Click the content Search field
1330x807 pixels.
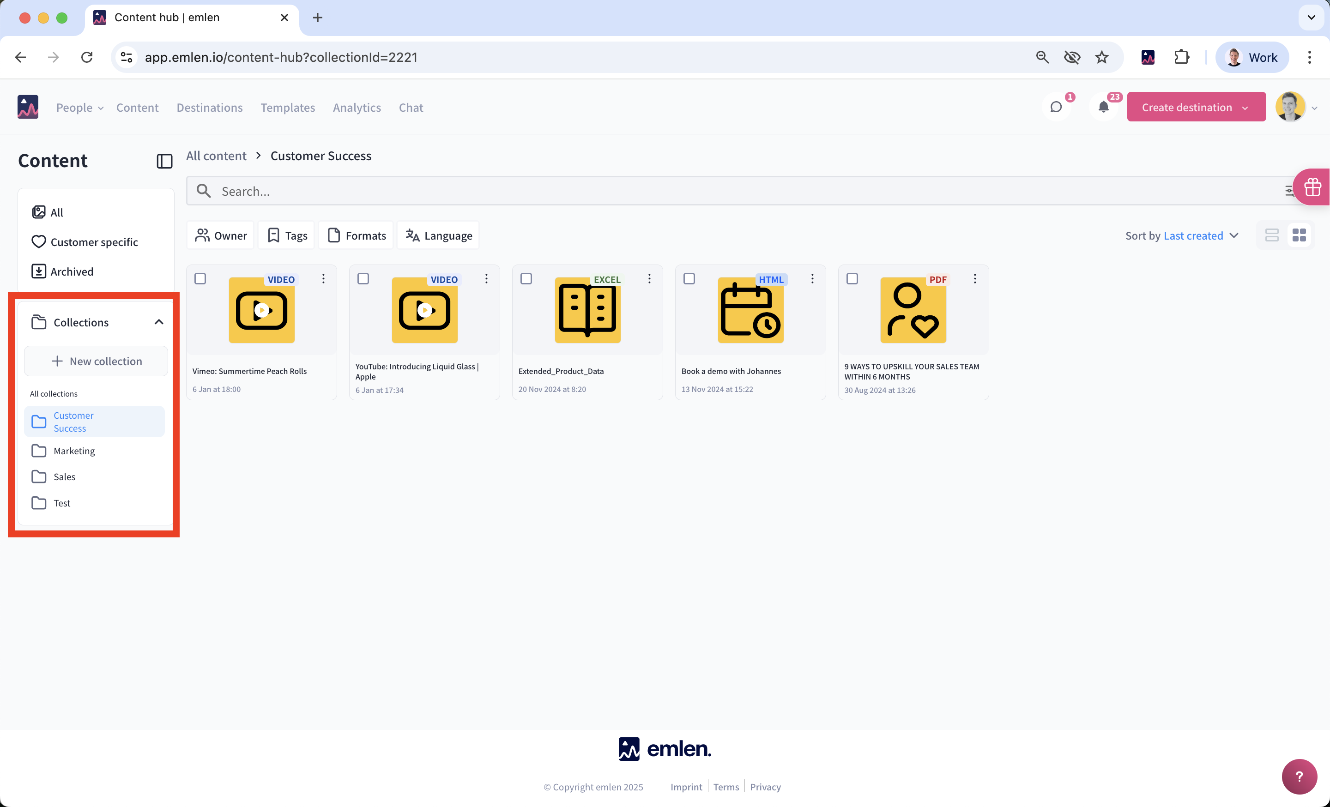pyautogui.click(x=701, y=191)
